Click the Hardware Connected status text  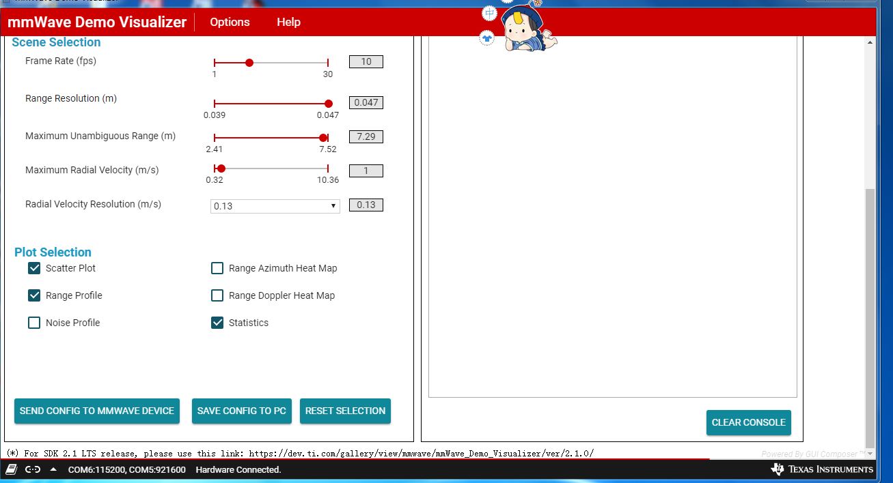tap(238, 469)
